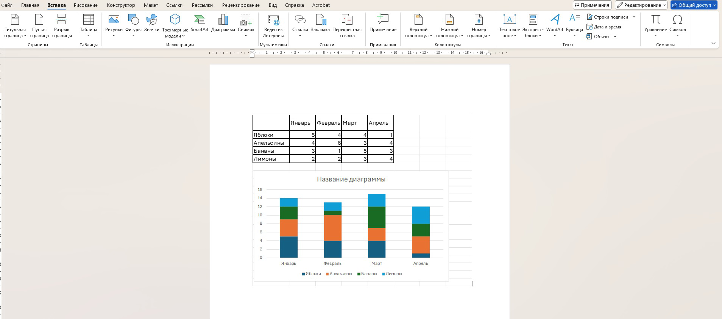Click the chart title Название диаграммы

[351, 180]
